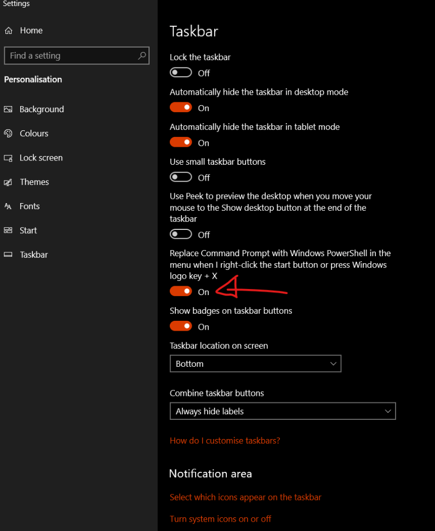
Task: Enable small taskbar buttons switch
Action: coord(181,177)
